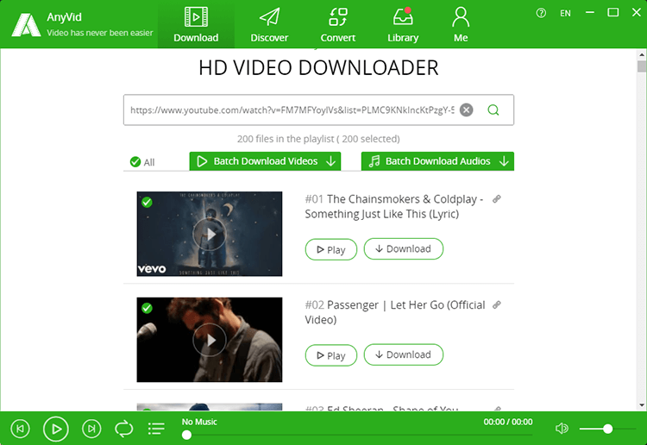
Task: Click the 200 files in playlist text
Action: tap(318, 139)
